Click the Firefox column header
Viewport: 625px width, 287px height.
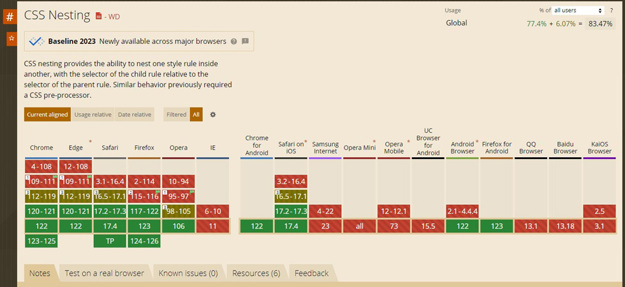[144, 148]
